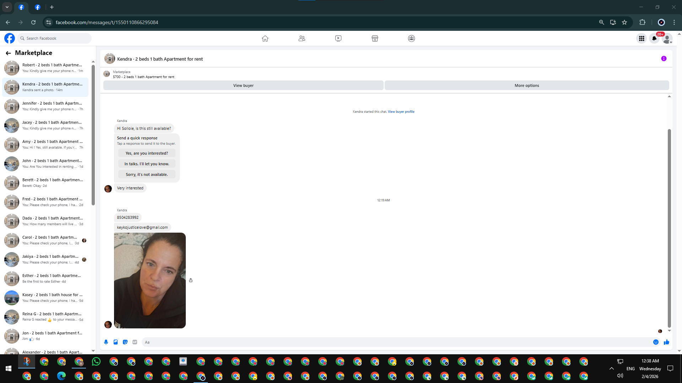Click the View buyer button
Screen dimensions: 682x383
point(243,85)
